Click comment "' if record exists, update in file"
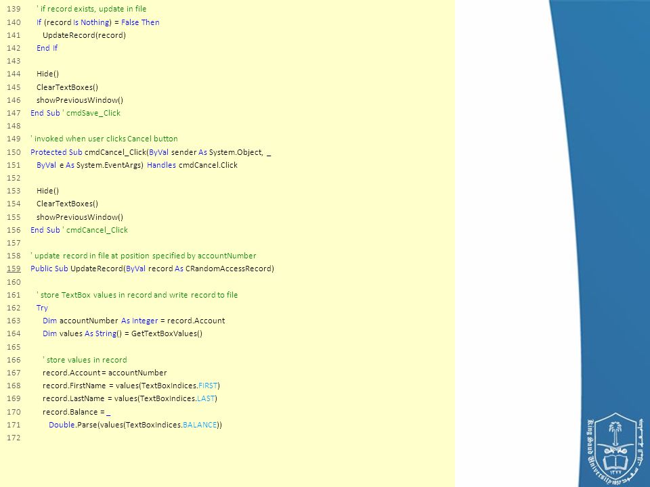The image size is (650, 487). pos(91,9)
